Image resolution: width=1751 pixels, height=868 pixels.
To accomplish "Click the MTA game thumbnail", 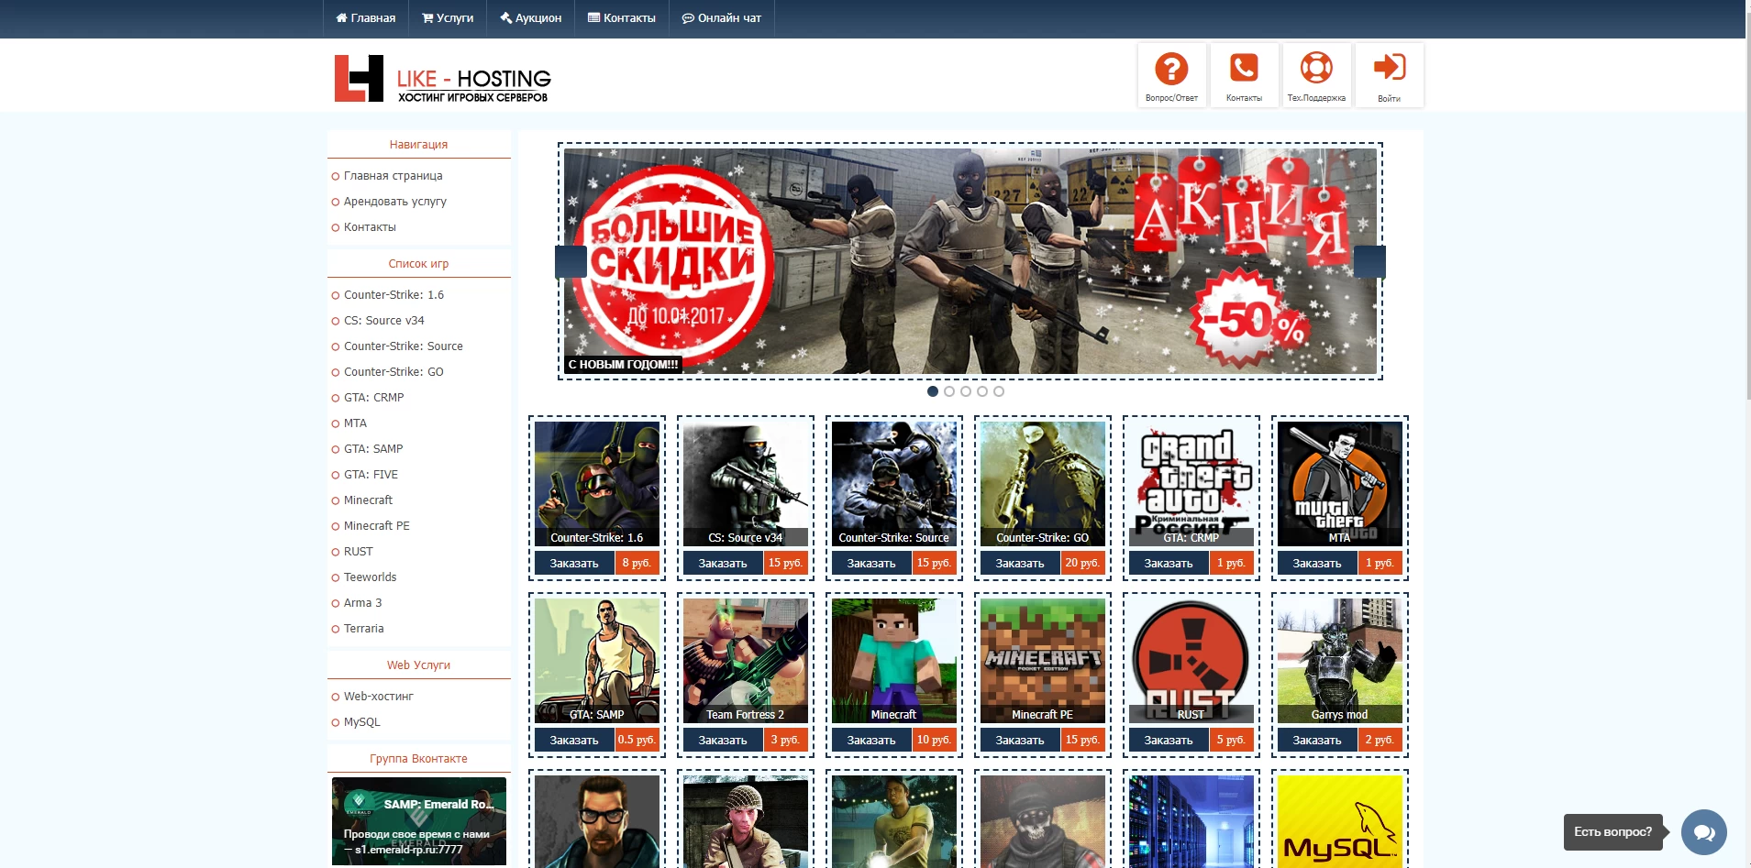I will [x=1340, y=484].
